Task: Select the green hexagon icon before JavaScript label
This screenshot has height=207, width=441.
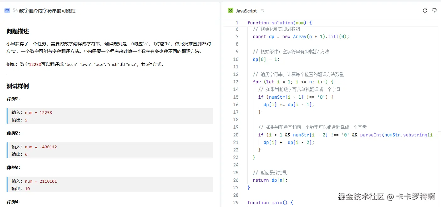Action: click(230, 10)
